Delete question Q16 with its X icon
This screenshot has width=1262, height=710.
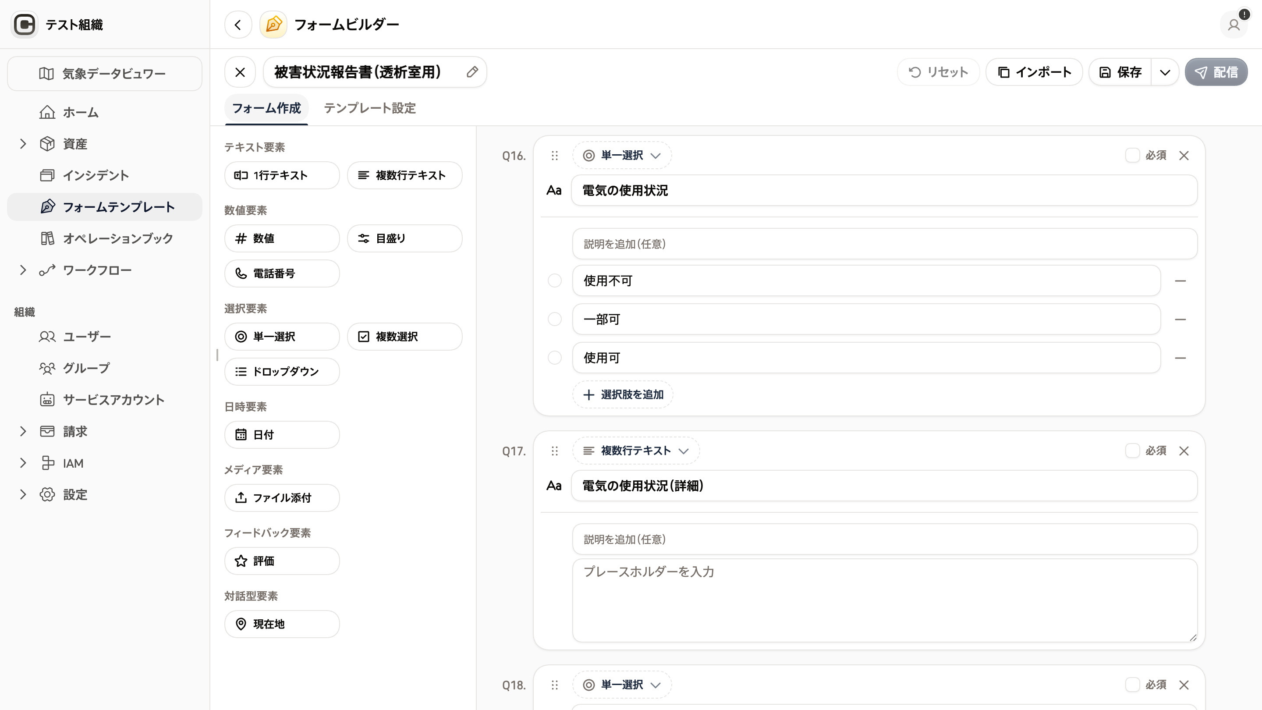click(1184, 156)
